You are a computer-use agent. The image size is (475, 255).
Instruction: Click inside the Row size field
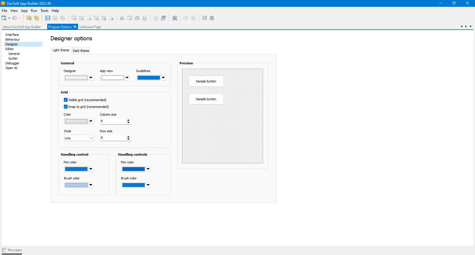[113, 138]
